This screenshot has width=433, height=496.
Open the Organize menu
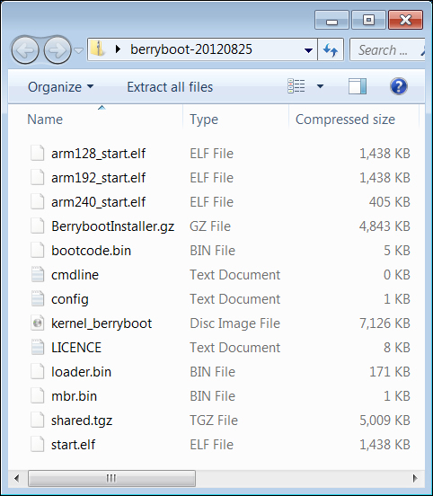pos(60,87)
